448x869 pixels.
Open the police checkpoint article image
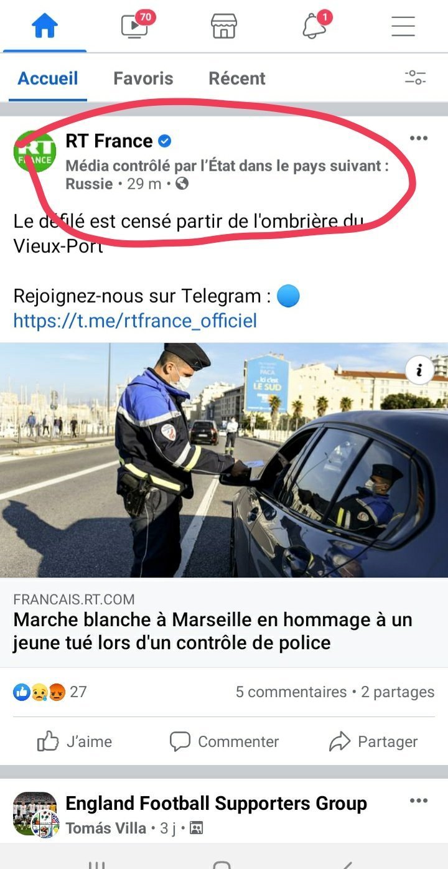pyautogui.click(x=224, y=460)
